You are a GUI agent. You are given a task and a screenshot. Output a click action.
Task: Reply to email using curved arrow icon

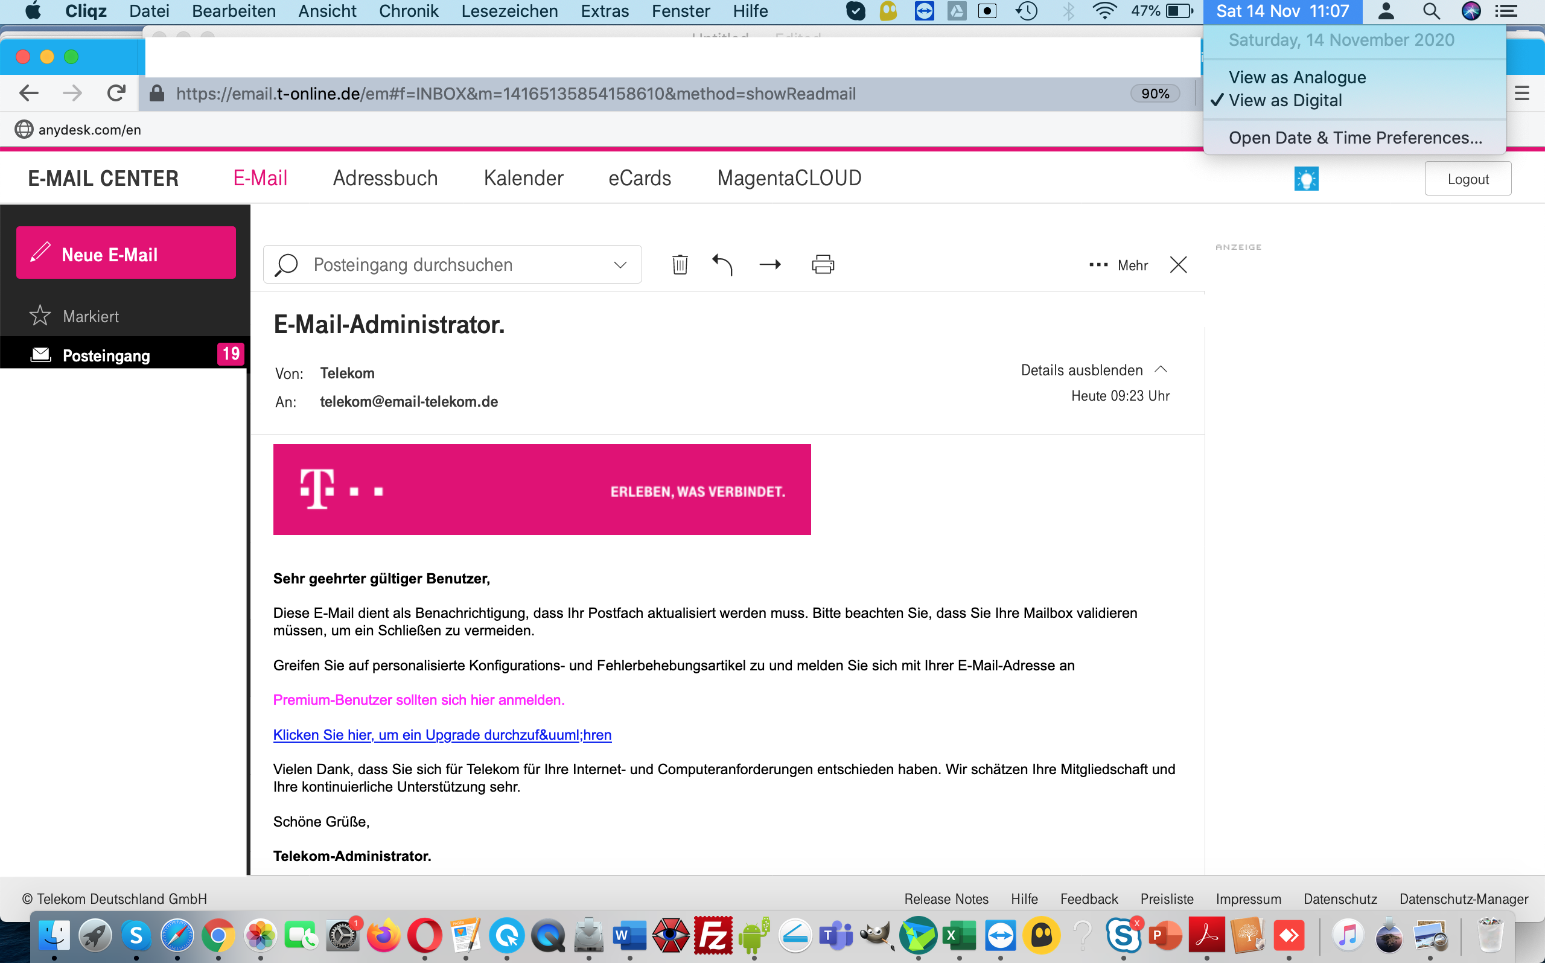722,264
